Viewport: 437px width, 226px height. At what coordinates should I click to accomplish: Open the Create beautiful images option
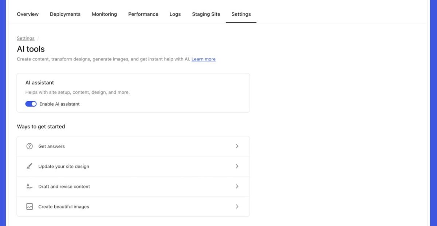[x=64, y=206]
